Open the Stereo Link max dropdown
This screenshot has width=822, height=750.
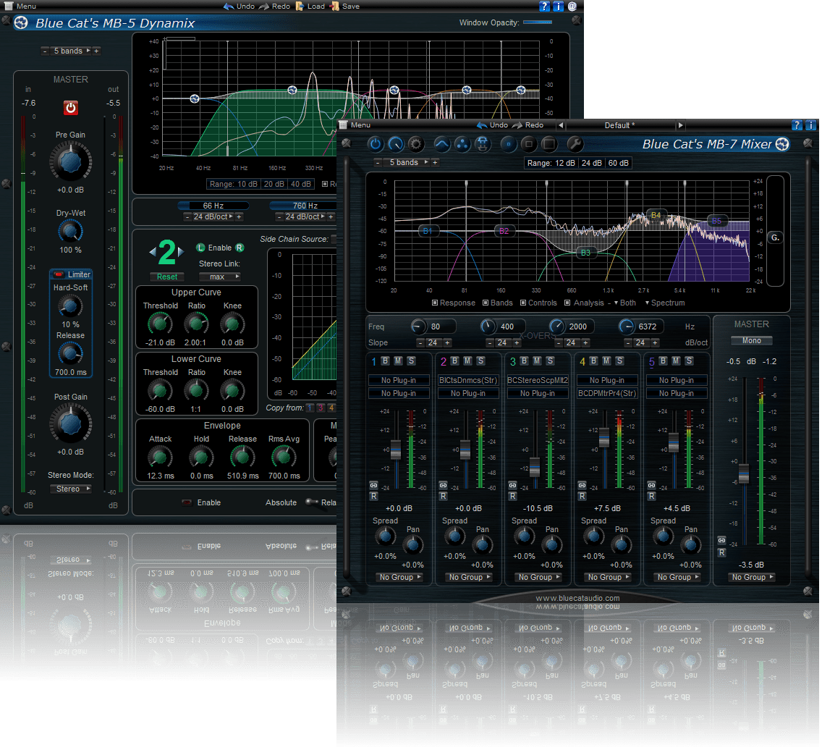pyautogui.click(x=220, y=276)
